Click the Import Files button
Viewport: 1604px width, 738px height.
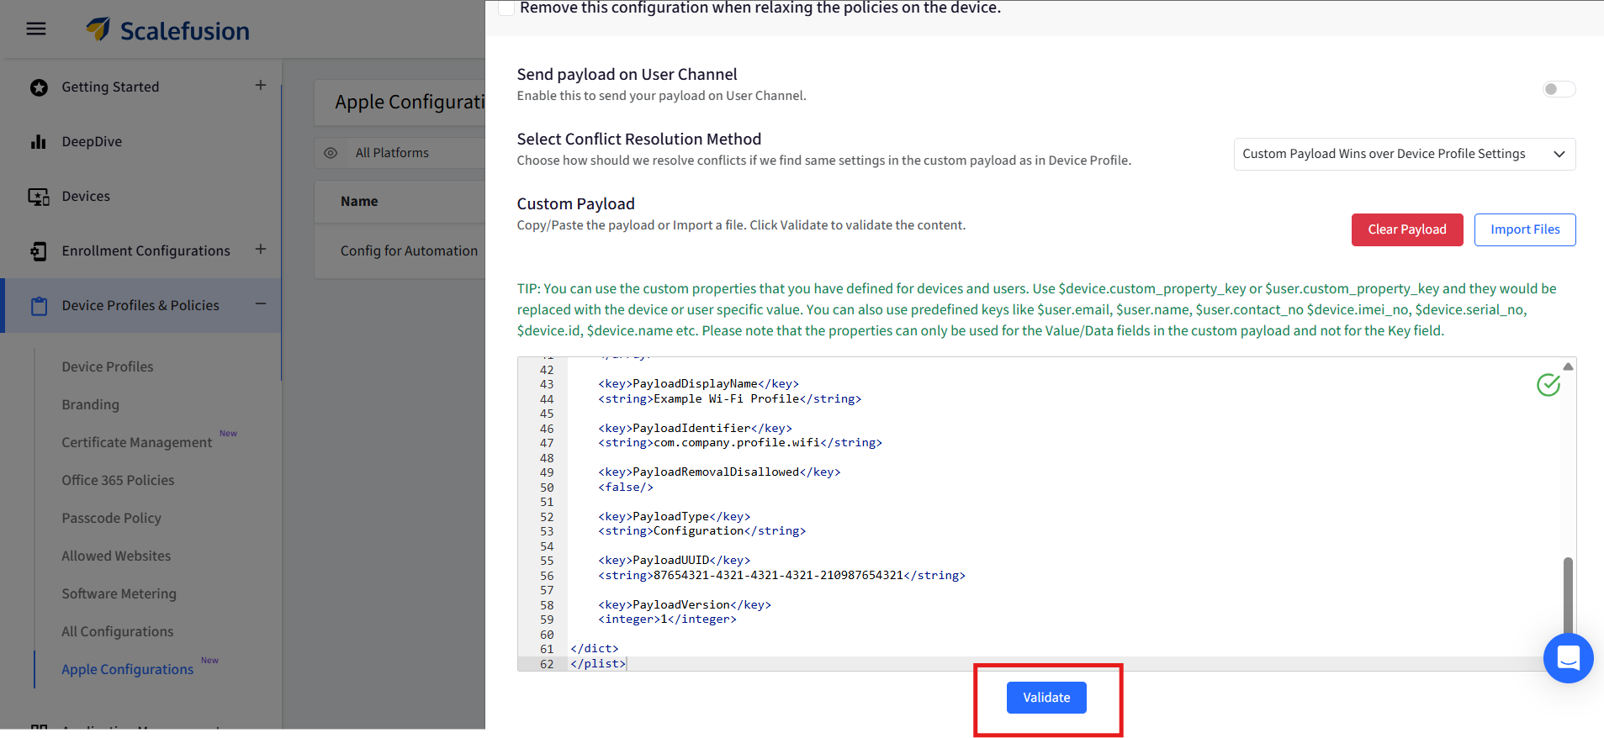1525,229
